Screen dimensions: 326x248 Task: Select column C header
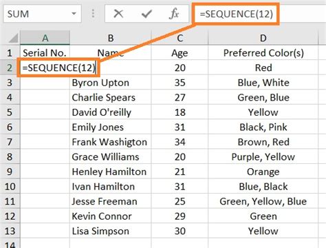click(180, 38)
